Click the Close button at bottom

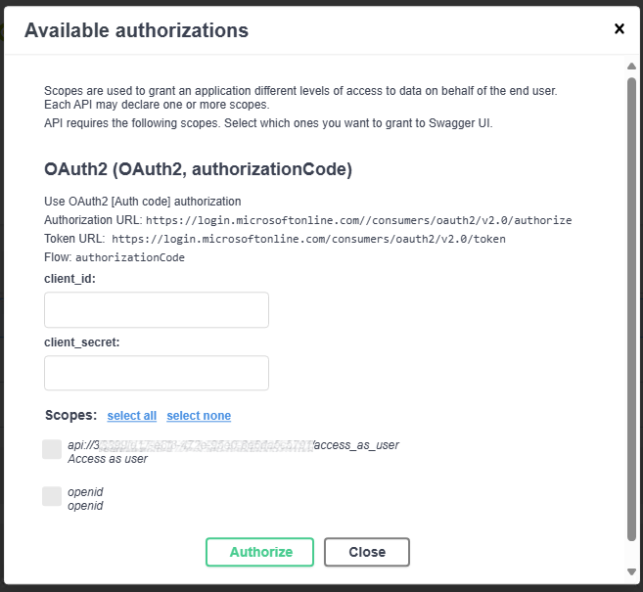click(x=367, y=552)
